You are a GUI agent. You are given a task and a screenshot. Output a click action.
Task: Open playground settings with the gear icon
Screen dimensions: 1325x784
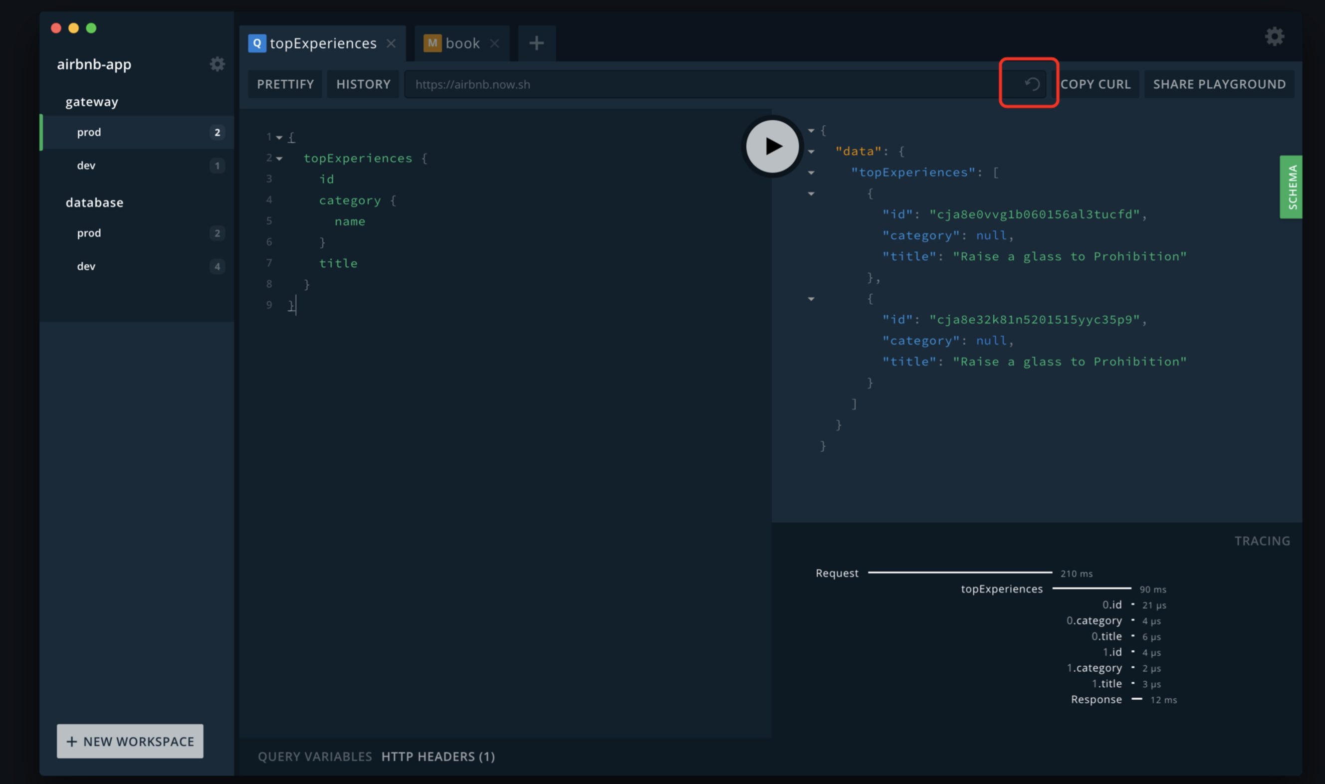pyautogui.click(x=1274, y=36)
